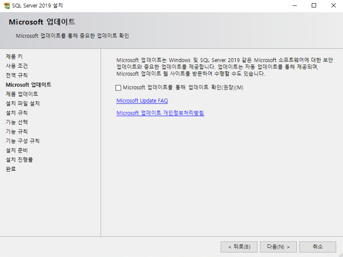Image resolution: width=343 pixels, height=257 pixels.
Task: Select 사용 조건 step in sidebar
Action: 17,66
